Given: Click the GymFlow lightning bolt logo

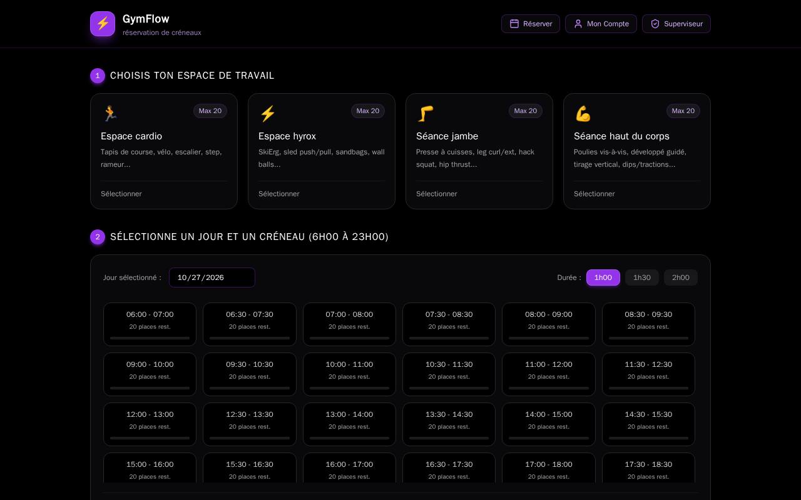Looking at the screenshot, I should (x=103, y=24).
